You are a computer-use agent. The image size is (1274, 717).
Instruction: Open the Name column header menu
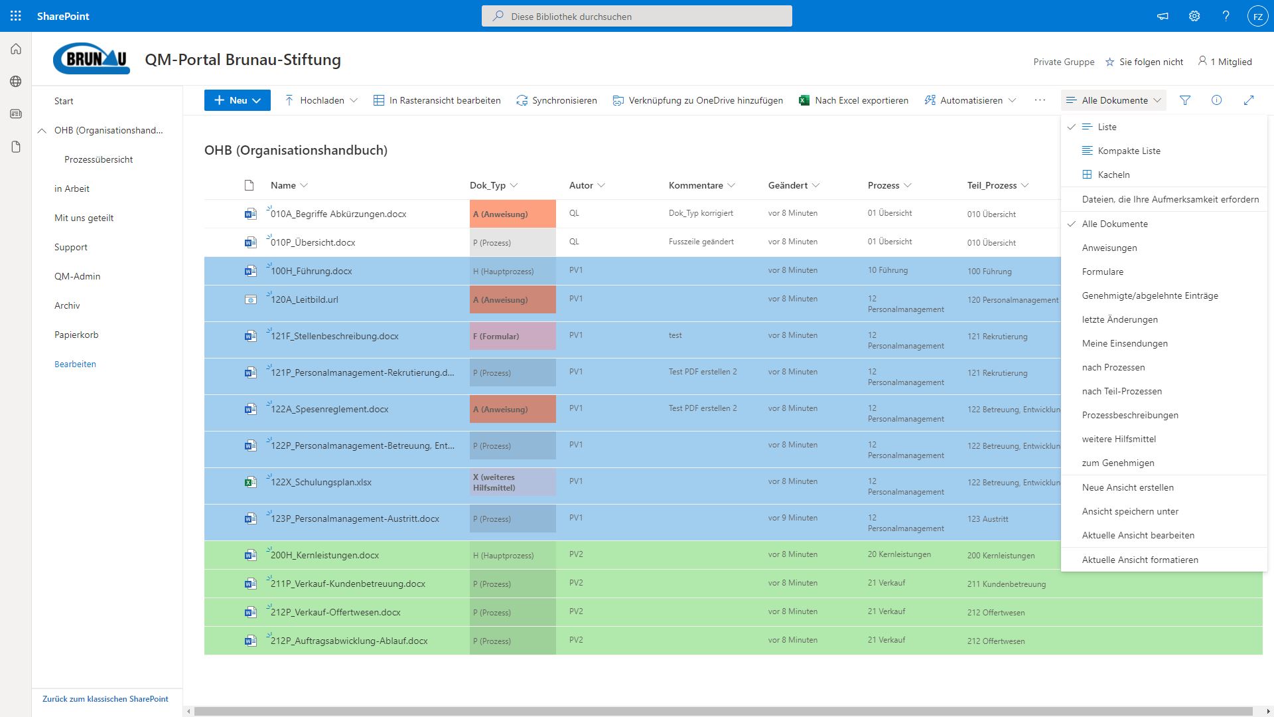point(289,185)
